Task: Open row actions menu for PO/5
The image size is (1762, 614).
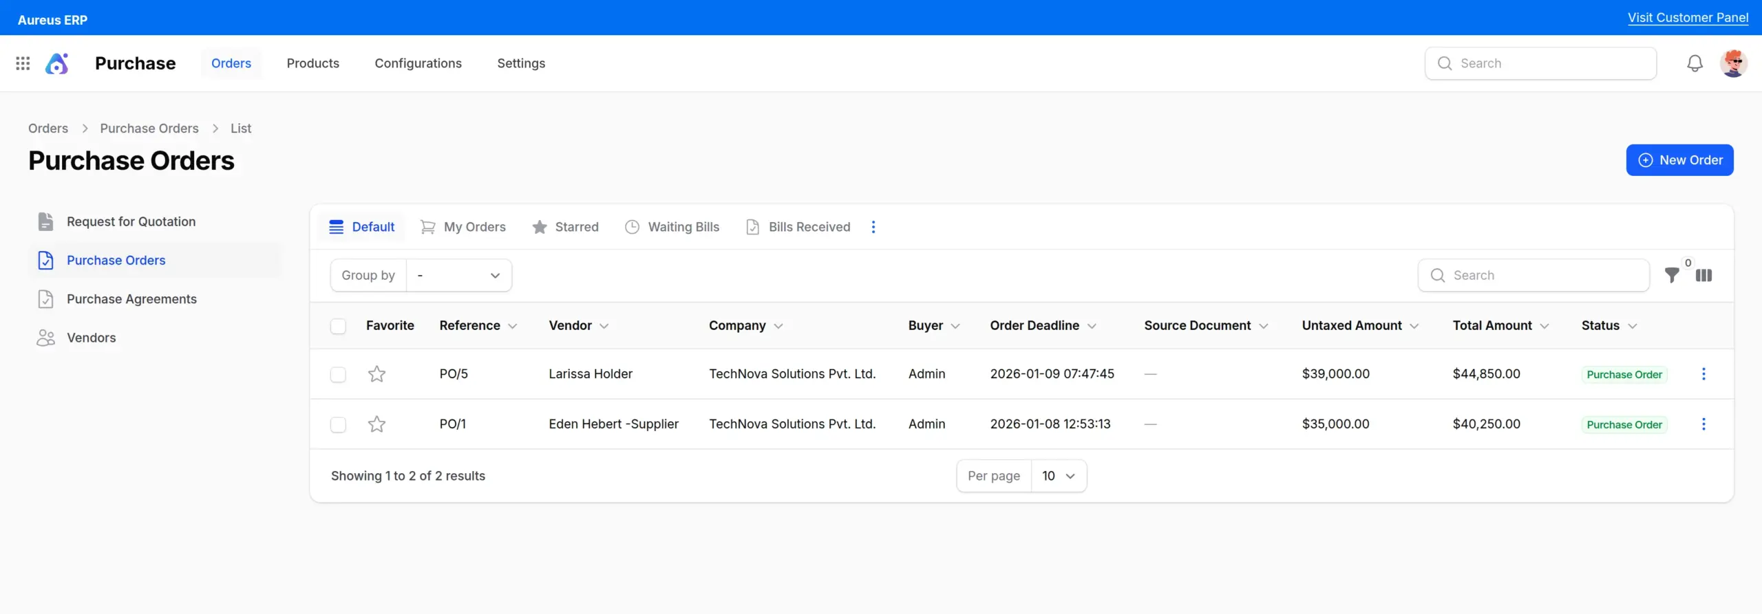Action: tap(1703, 374)
